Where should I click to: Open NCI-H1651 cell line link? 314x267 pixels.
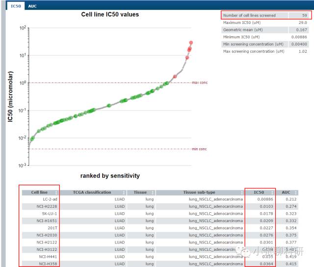pos(47,221)
